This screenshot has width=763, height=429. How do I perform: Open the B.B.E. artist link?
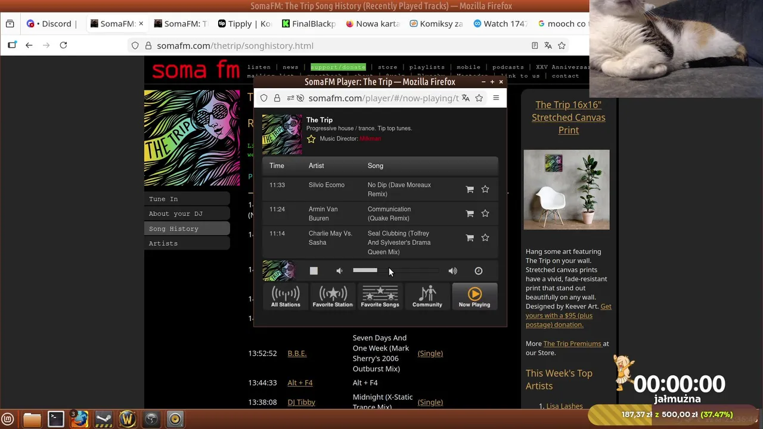(x=297, y=353)
